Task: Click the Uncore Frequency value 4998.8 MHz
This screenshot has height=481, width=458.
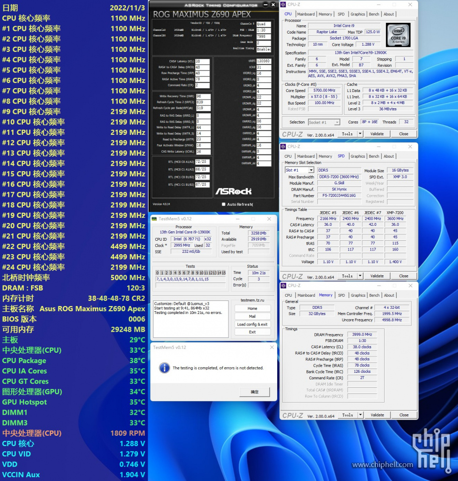Action: click(392, 320)
